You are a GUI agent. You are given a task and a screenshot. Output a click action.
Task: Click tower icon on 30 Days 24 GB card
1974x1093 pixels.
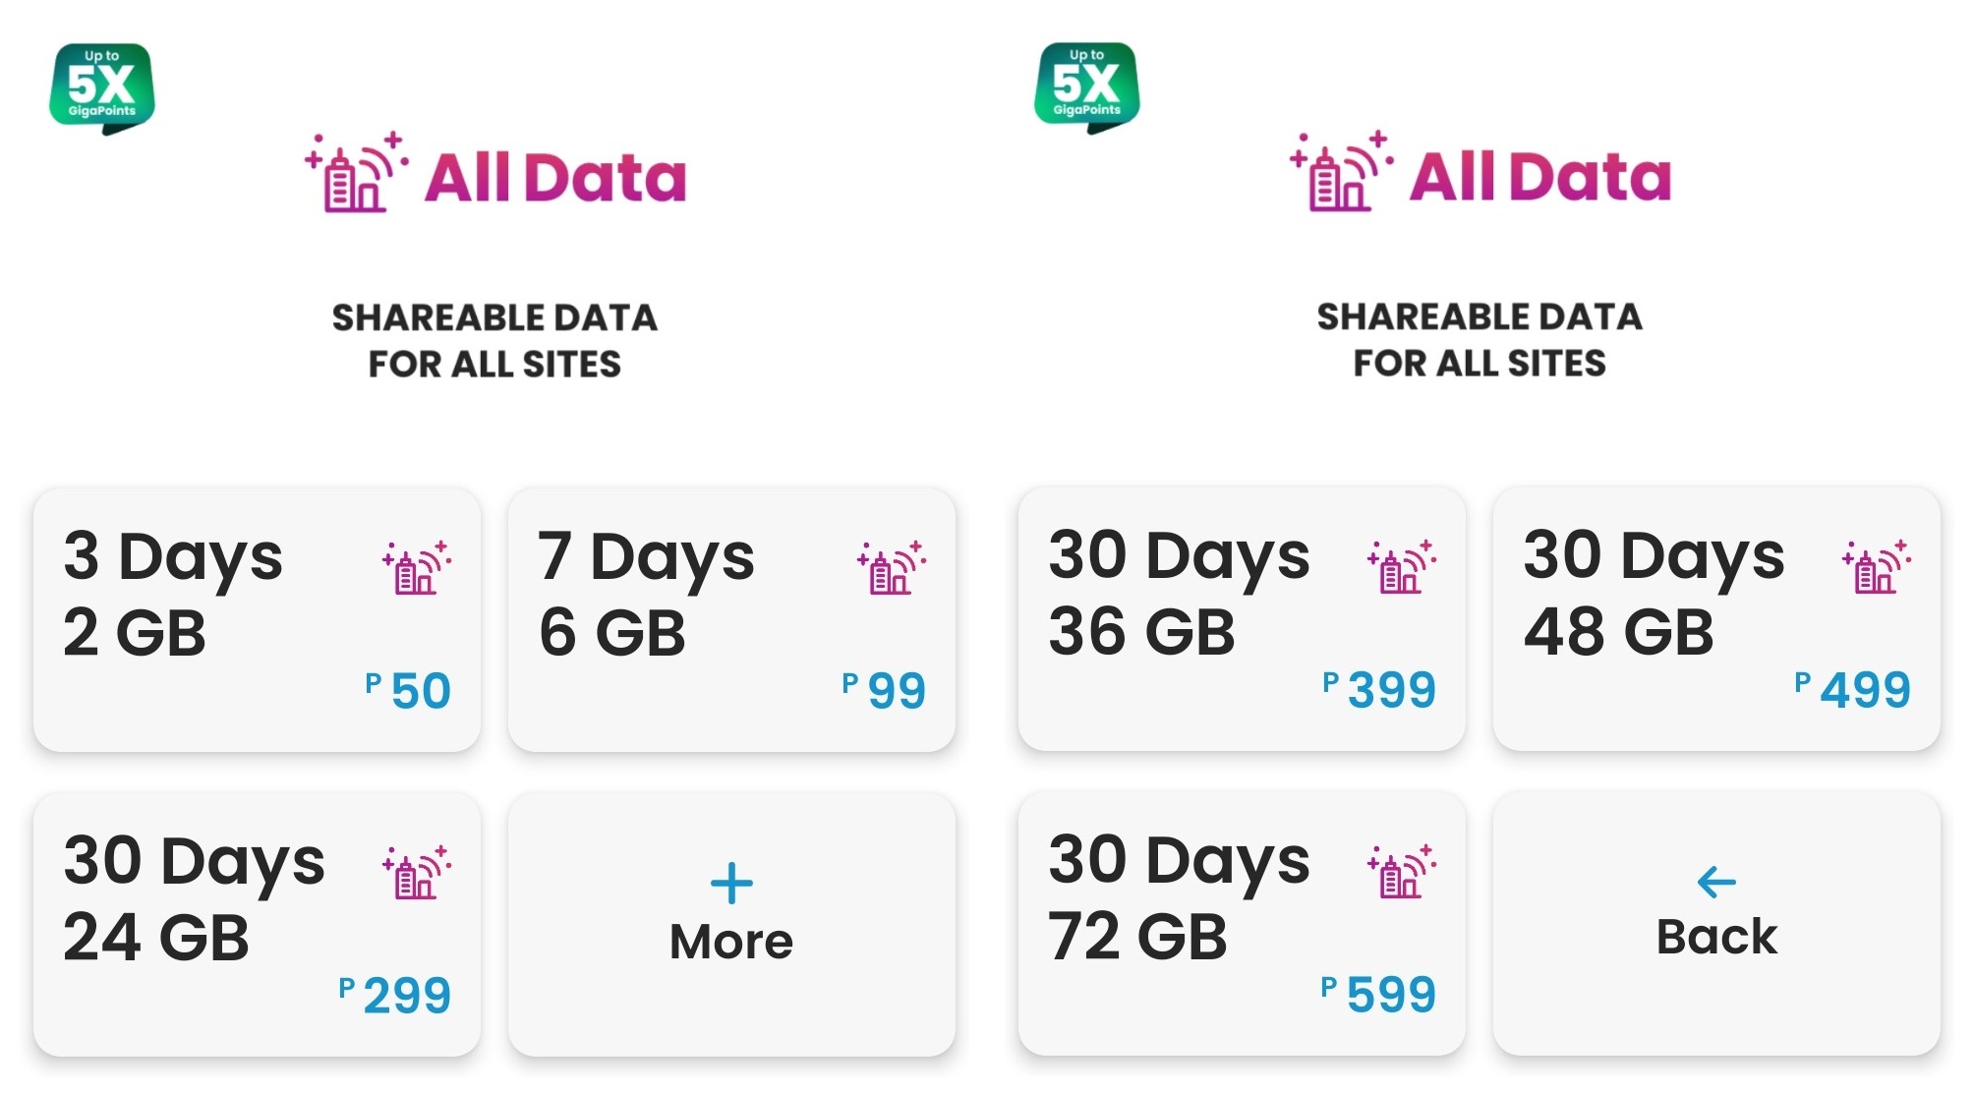(x=417, y=873)
